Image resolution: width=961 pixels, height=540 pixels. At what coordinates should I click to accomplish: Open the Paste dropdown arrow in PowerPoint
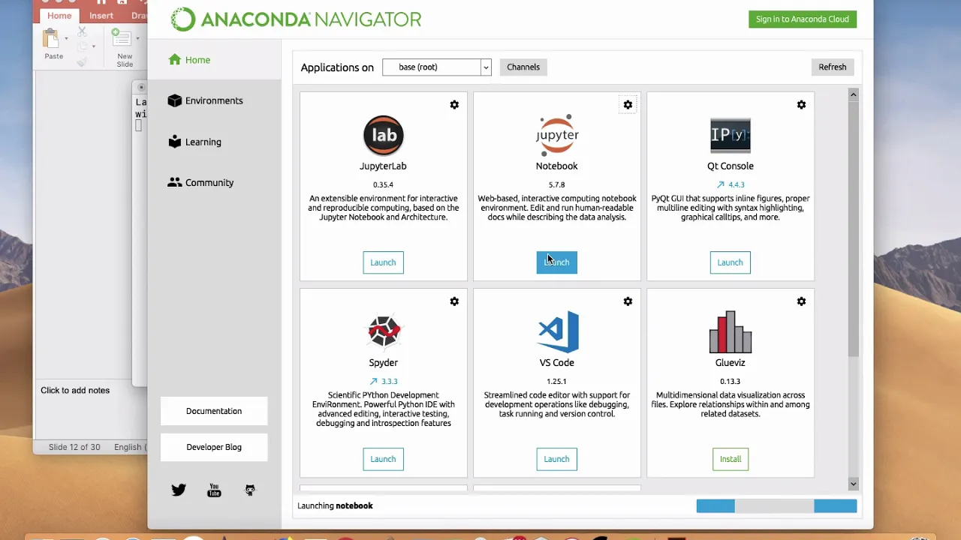tap(67, 38)
